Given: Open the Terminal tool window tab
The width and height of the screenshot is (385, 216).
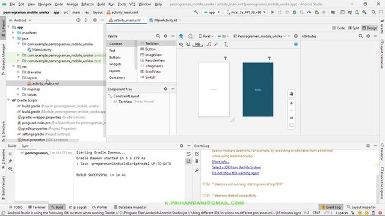Looking at the screenshot, I should coord(37,207).
